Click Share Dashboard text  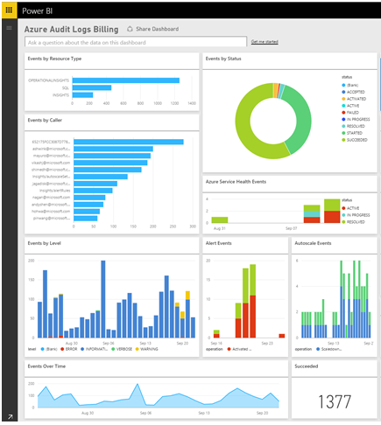point(158,29)
